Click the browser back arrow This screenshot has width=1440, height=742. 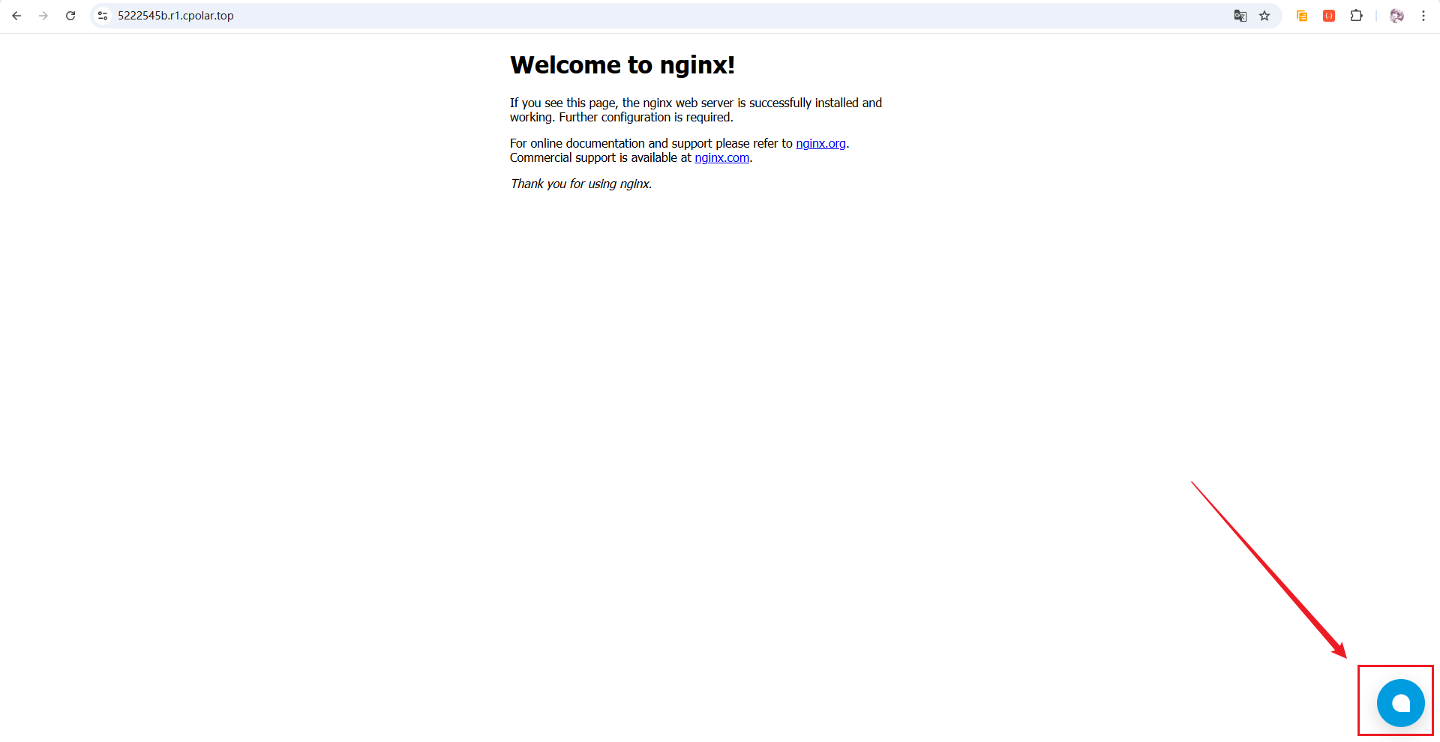pyautogui.click(x=16, y=16)
